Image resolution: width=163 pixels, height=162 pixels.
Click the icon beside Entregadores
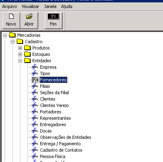coord(35,124)
